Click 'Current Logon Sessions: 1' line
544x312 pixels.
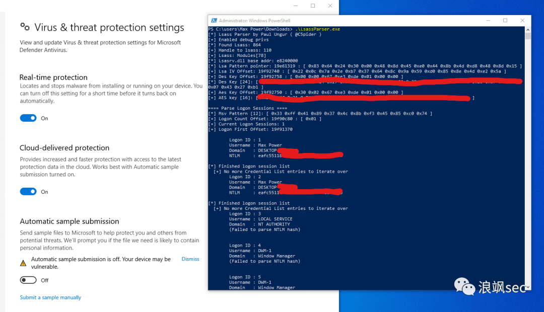(x=246, y=124)
